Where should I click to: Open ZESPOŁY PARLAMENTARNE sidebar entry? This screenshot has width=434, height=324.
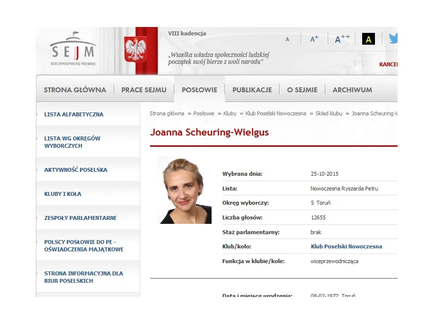[81, 217]
